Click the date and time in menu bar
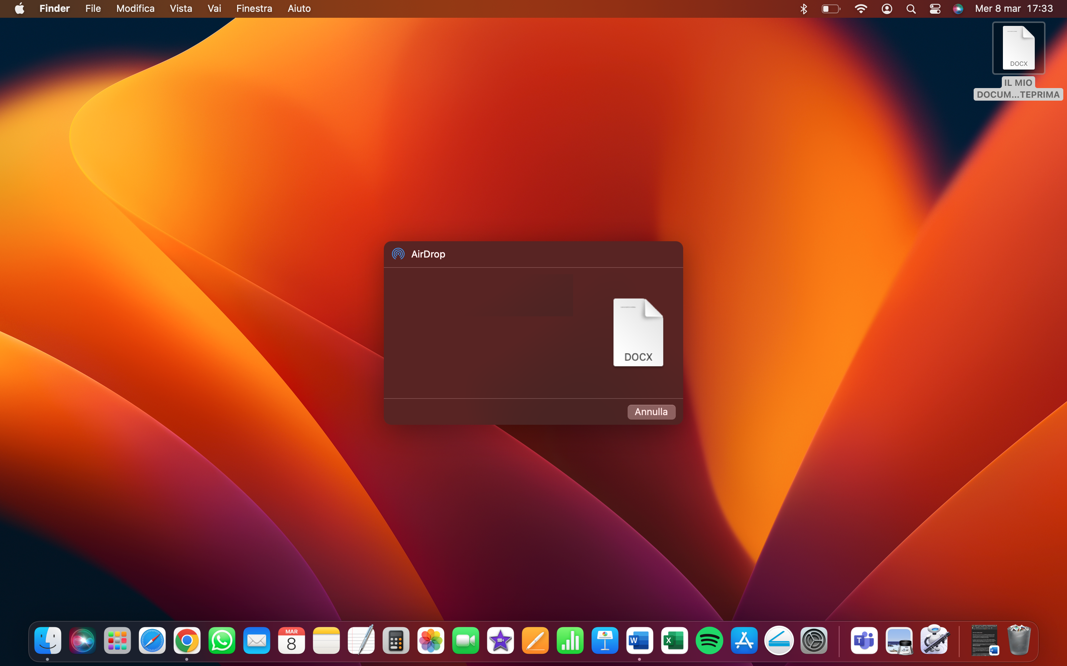This screenshot has width=1067, height=666. coord(1014,9)
